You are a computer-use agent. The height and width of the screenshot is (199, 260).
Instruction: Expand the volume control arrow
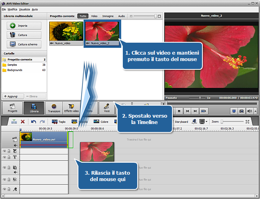255,111
